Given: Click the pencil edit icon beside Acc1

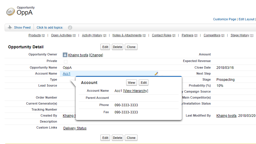Looking at the screenshot, I should (x=156, y=74).
